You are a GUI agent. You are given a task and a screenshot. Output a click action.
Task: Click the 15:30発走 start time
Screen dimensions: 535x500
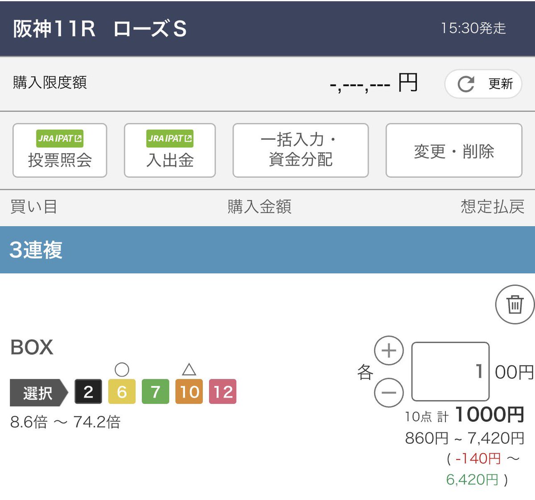coord(473,28)
